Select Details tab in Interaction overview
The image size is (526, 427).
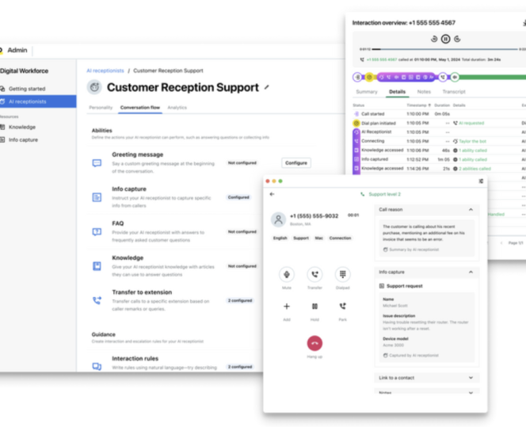397,92
